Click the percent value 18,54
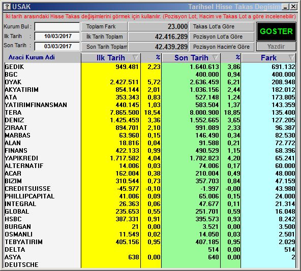The width and height of the screenshot is (301, 271). tap(152, 113)
